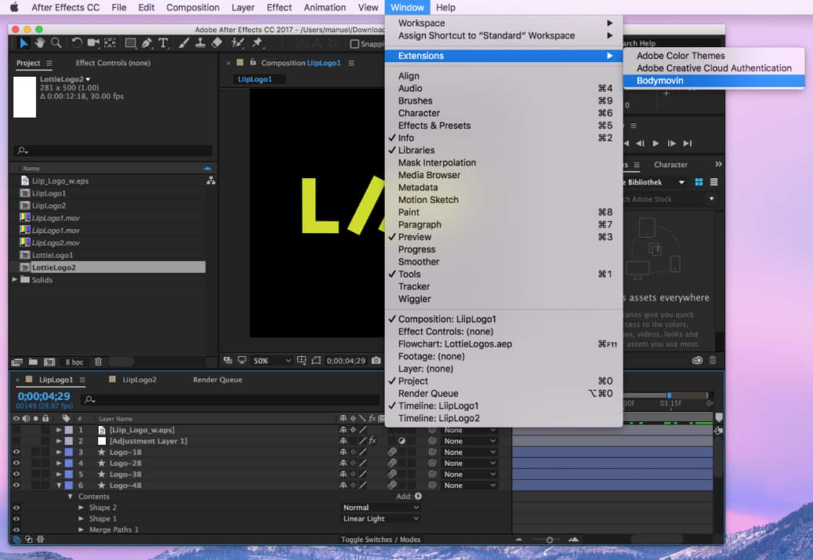Enable the Snapping checkbox
This screenshot has width=813, height=560.
[355, 43]
